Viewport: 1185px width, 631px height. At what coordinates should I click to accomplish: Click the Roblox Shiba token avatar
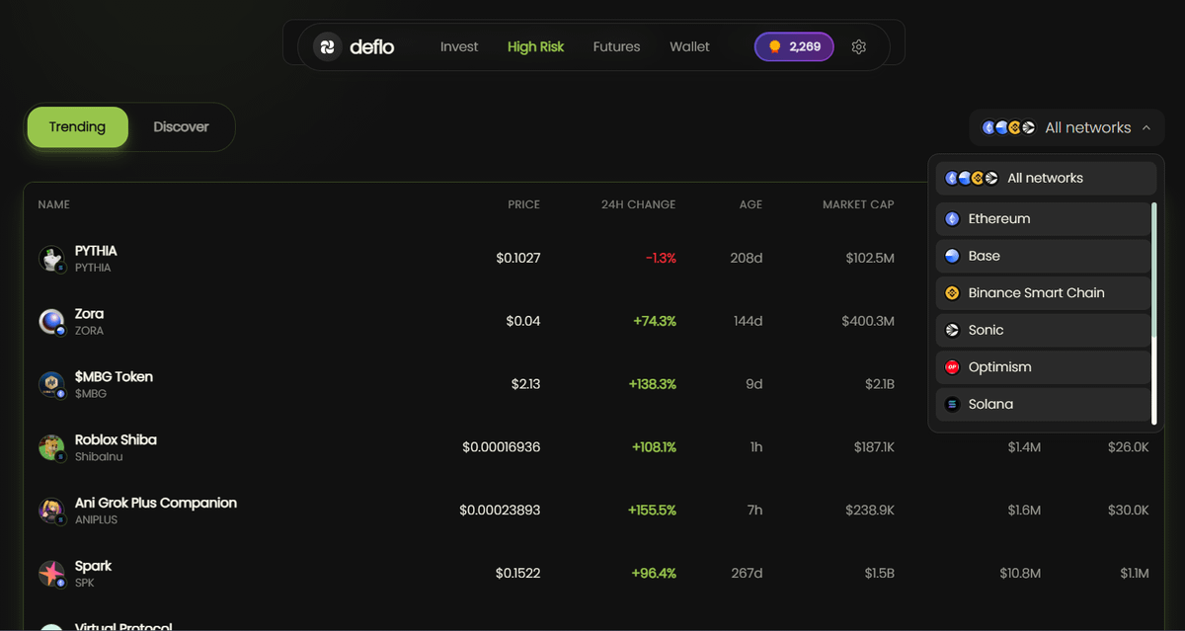pos(51,448)
